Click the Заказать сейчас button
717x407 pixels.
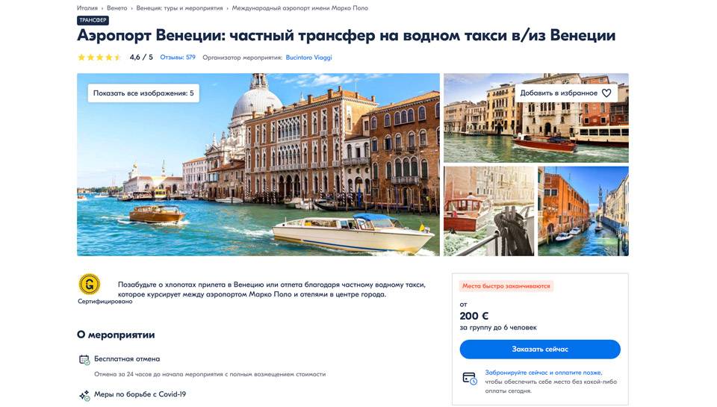[540, 349]
